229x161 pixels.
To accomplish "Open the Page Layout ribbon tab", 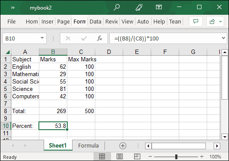I will coord(63,21).
